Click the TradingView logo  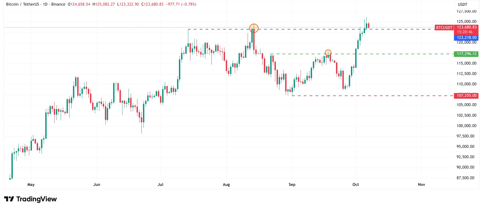coord(30,199)
